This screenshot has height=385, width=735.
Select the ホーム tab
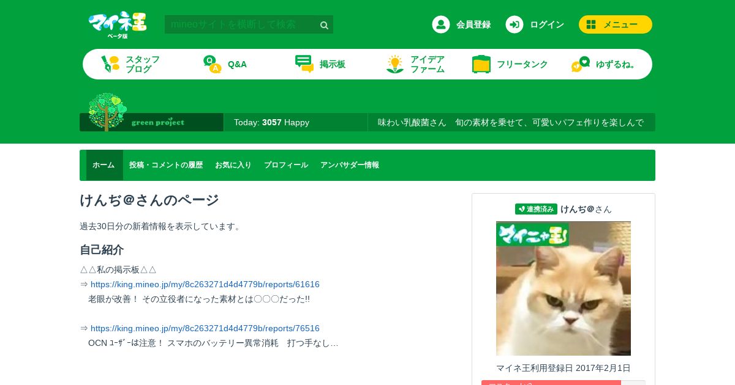pos(104,165)
